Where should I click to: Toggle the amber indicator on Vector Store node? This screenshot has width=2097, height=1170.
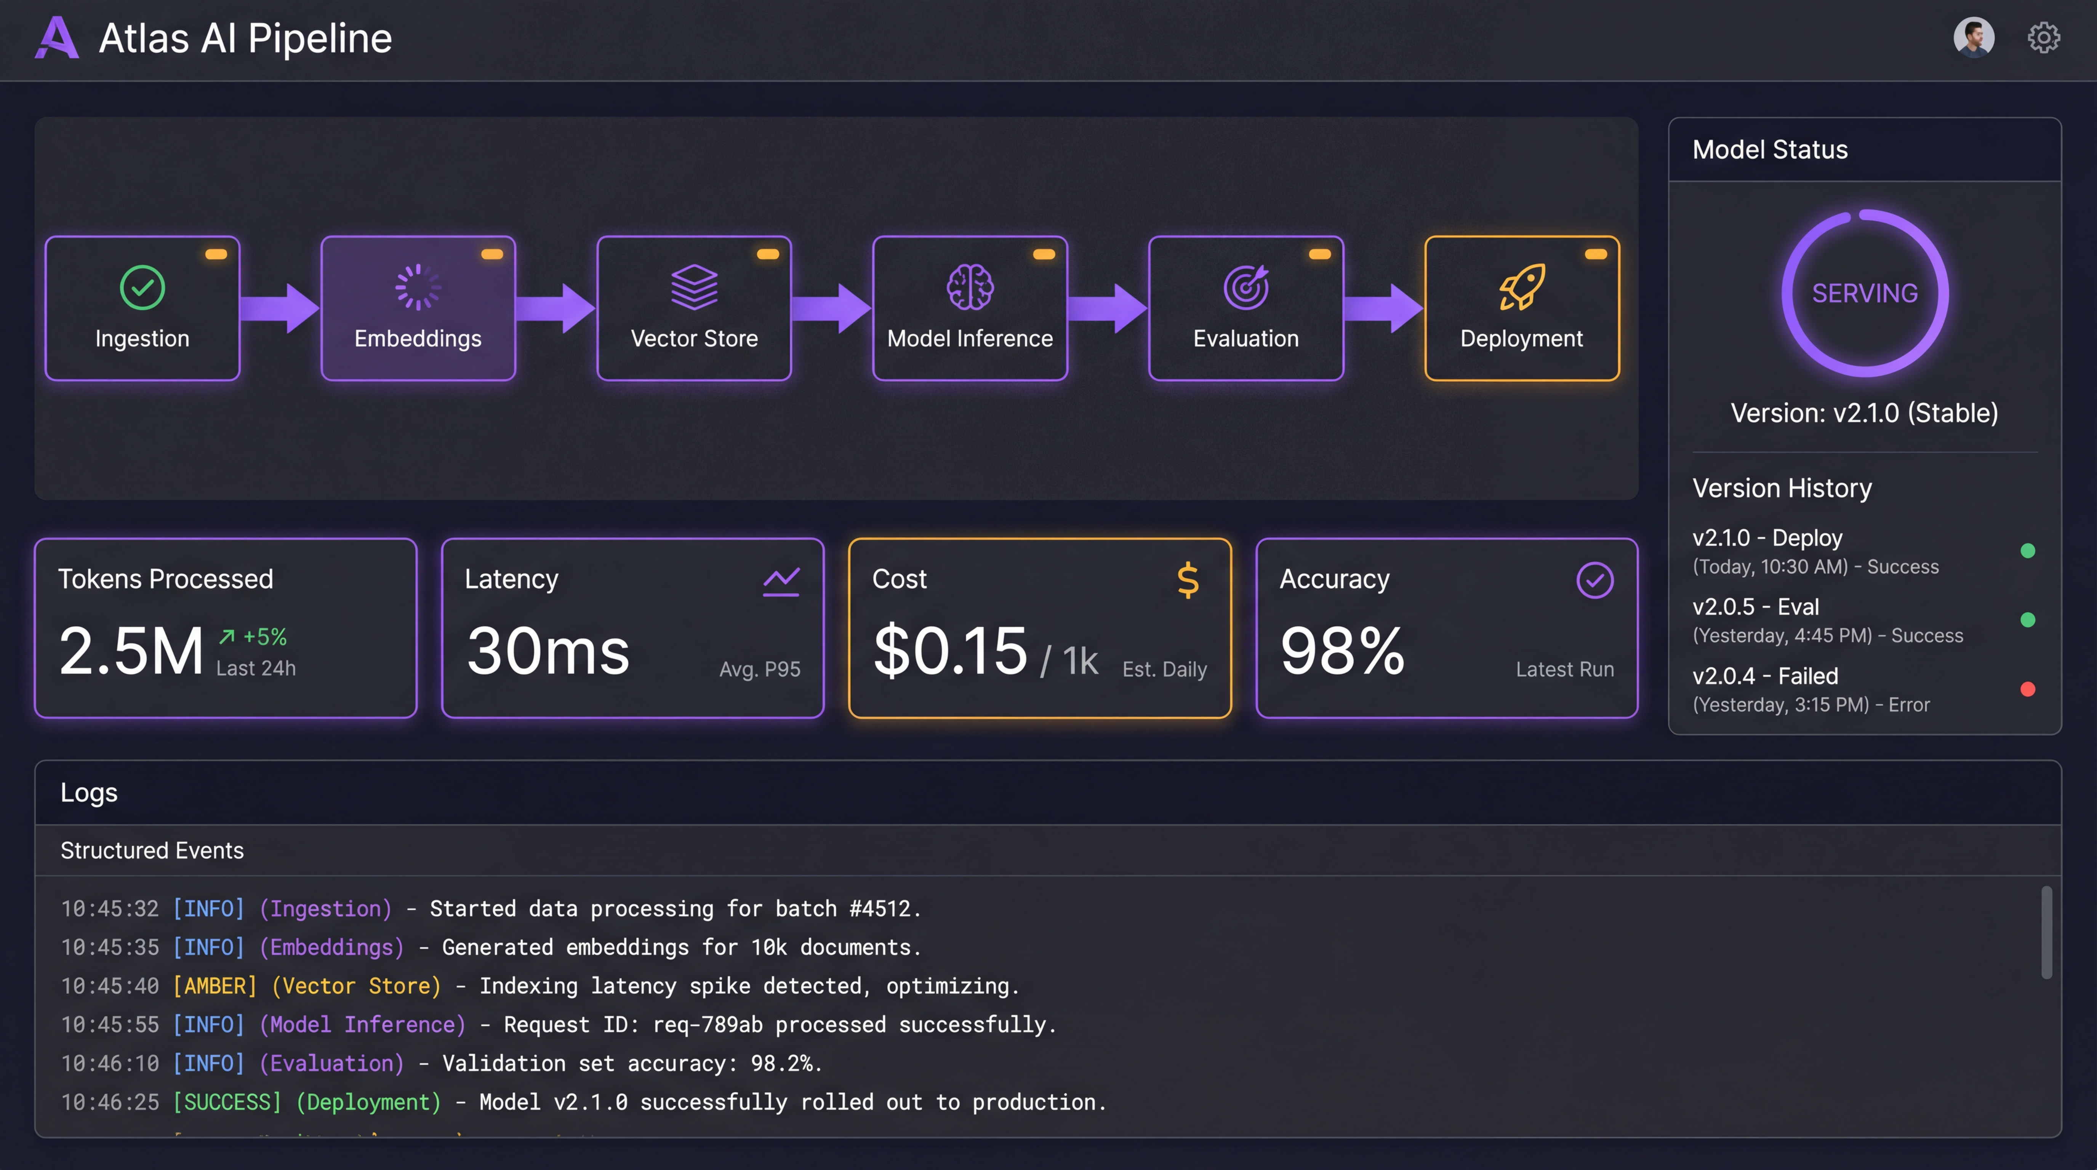point(768,255)
